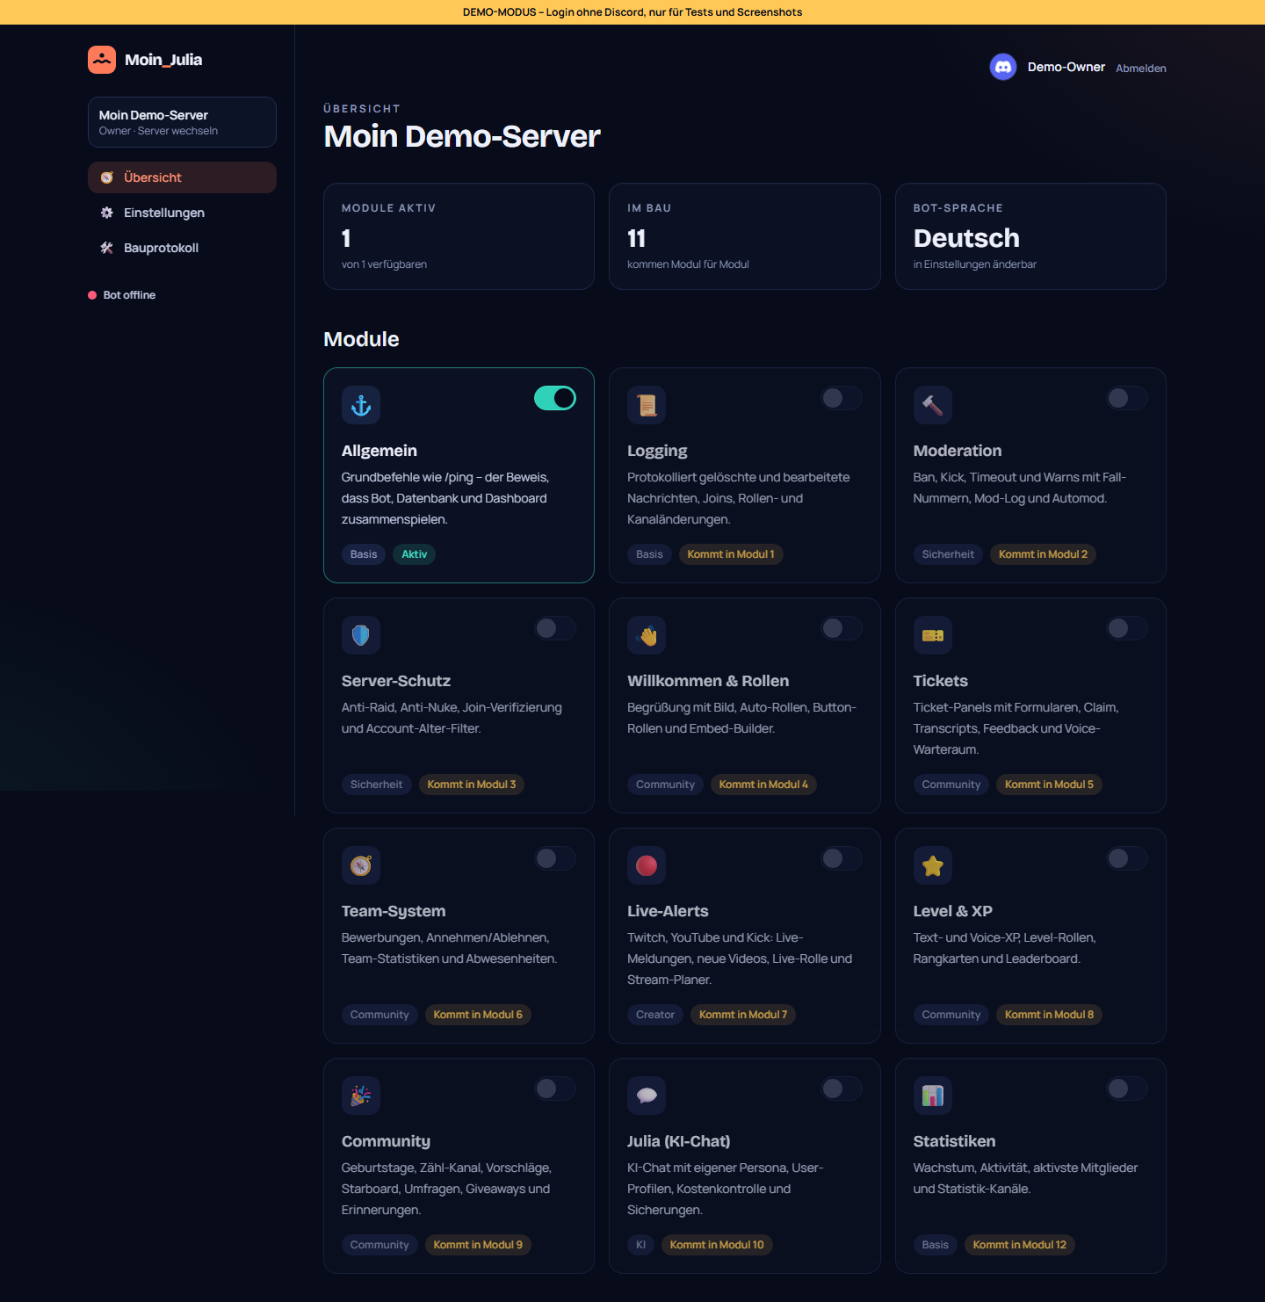Click the party popper icon on Community card
Screen dimensions: 1265x1302
tap(361, 1096)
